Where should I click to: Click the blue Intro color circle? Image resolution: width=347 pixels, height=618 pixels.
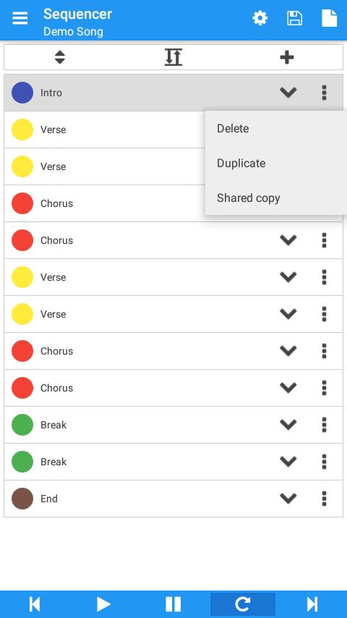(22, 93)
